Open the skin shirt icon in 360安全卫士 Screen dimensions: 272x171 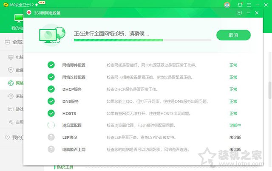click(240, 5)
